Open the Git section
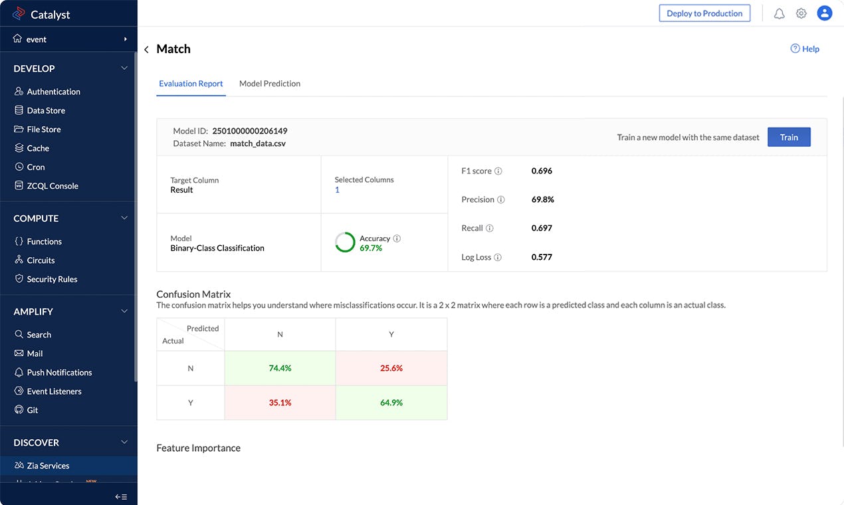The height and width of the screenshot is (505, 844). (x=33, y=410)
